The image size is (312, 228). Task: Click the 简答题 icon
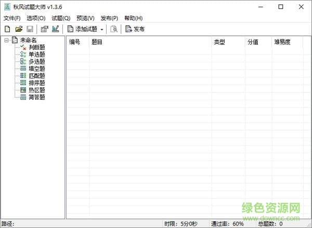point(23,97)
